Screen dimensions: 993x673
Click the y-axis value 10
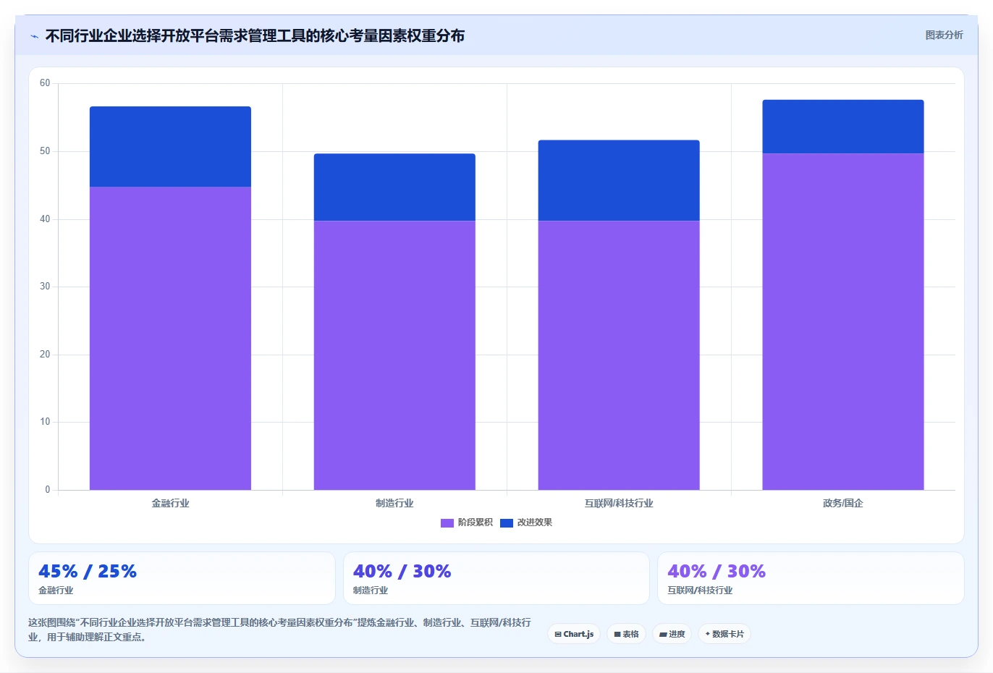[45, 422]
